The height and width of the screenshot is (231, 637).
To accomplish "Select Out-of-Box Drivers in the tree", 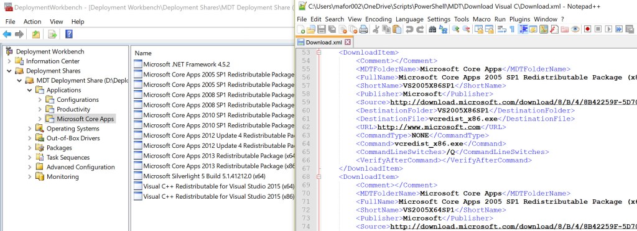I will tap(73, 138).
